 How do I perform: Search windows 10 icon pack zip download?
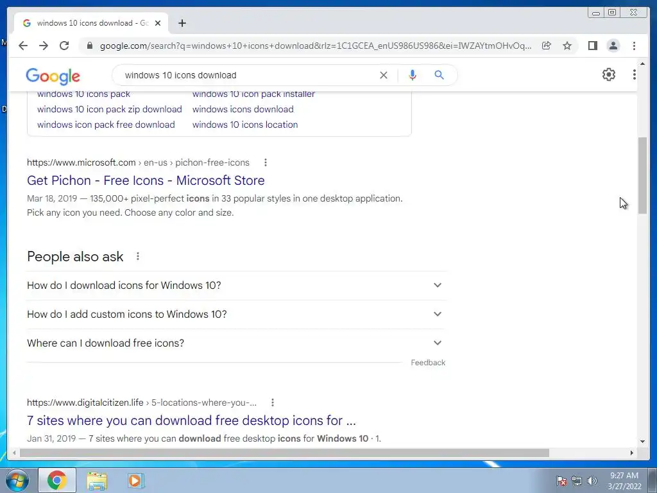(x=109, y=109)
